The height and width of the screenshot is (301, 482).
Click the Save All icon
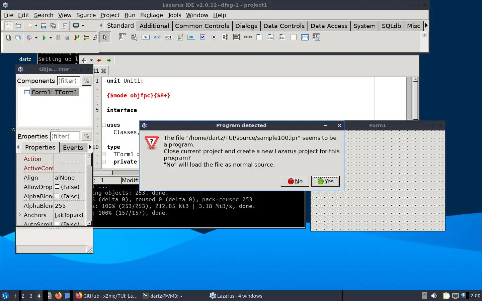[x=53, y=26]
